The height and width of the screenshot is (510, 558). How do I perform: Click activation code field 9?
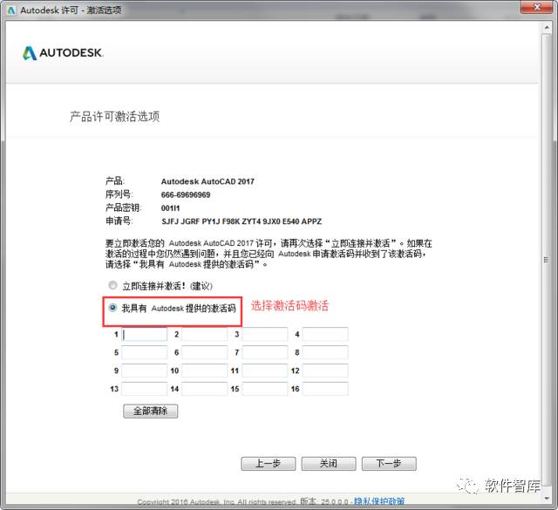tap(144, 371)
